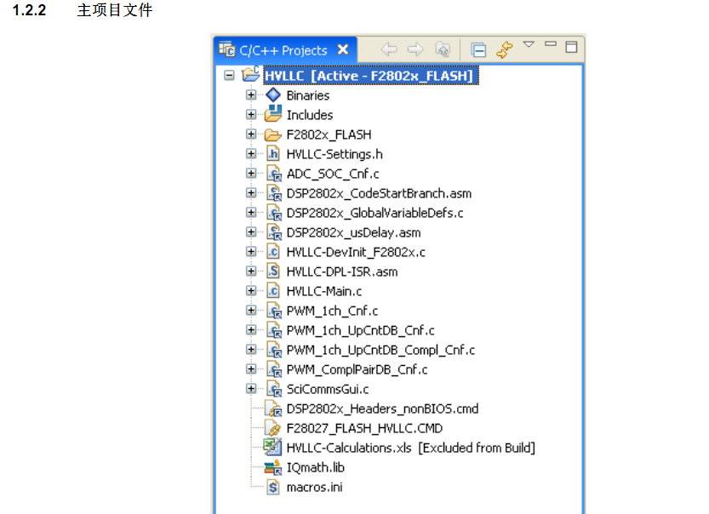Select F28027_FLASH_HVLLC.CMD file name

[364, 429]
